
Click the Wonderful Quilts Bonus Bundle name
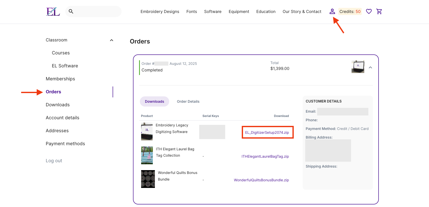point(178,176)
